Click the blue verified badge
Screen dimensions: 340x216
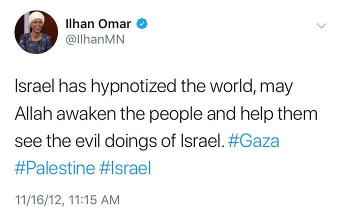(x=142, y=24)
